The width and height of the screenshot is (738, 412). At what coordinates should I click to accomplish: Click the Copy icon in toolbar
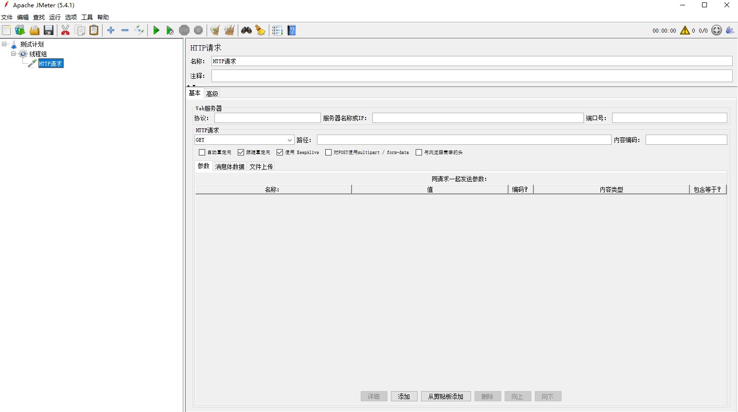(x=80, y=30)
